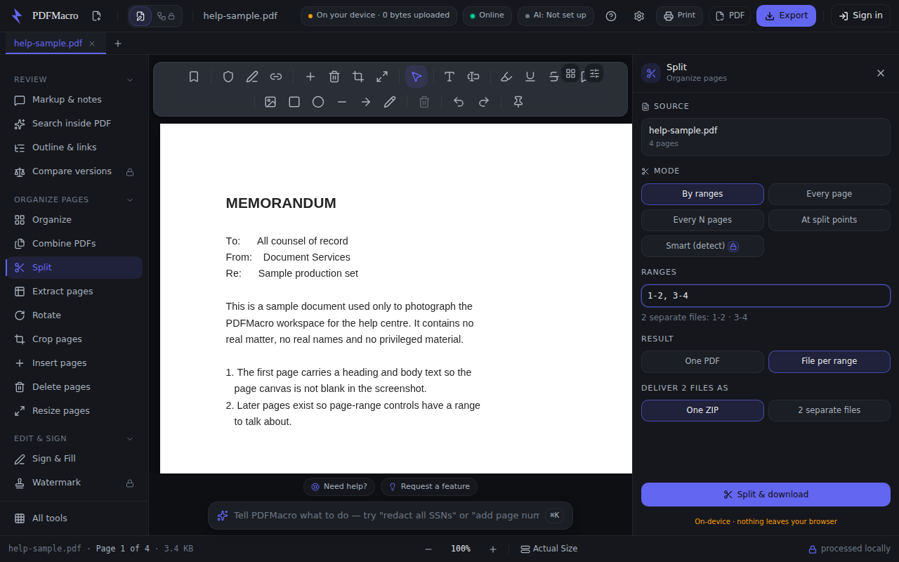Activate the shield redaction tool
This screenshot has width=899, height=562.
(x=228, y=77)
